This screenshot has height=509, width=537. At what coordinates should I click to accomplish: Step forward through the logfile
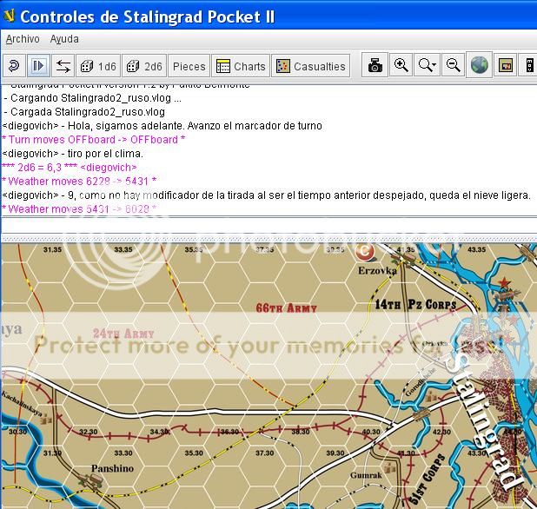pos(38,66)
